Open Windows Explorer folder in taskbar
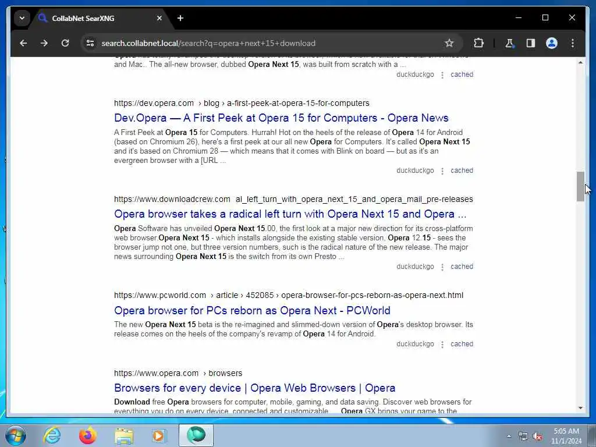The width and height of the screenshot is (596, 447). 124,435
